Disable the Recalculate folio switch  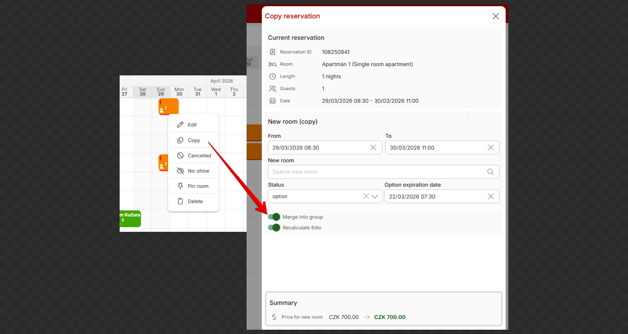click(x=274, y=228)
